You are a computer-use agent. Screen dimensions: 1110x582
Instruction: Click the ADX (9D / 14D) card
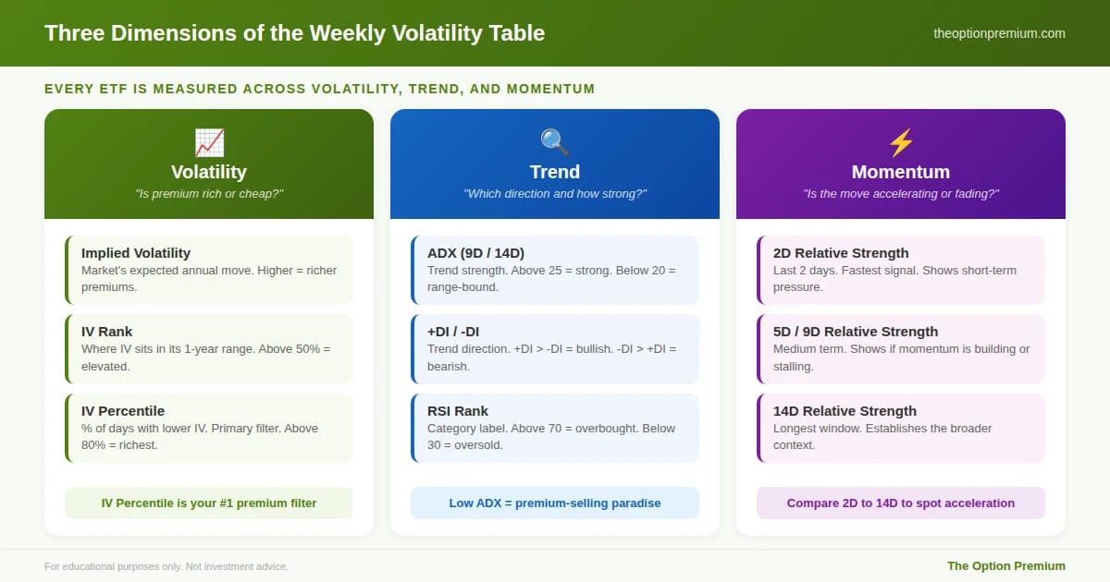[555, 270]
